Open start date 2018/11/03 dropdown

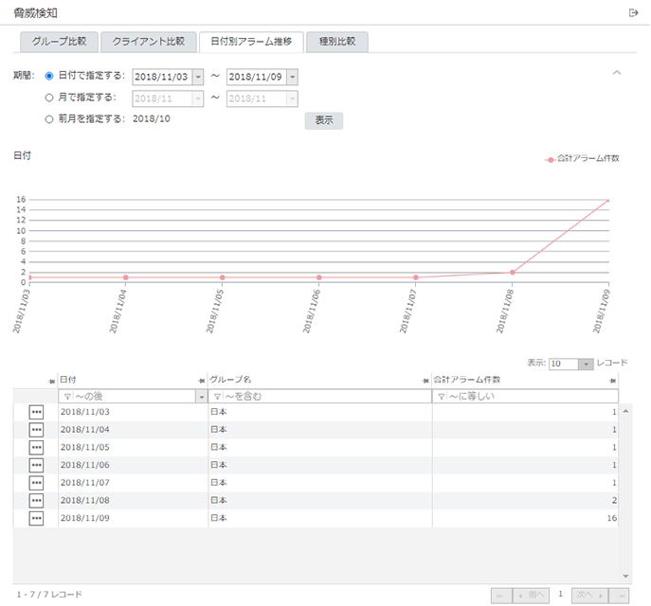pos(197,77)
